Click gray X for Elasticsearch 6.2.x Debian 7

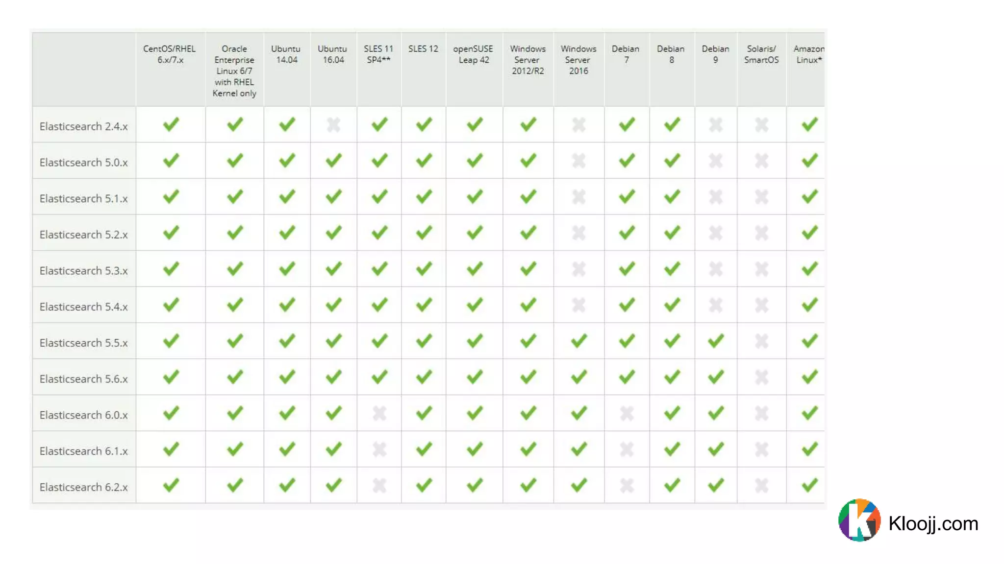point(627,486)
